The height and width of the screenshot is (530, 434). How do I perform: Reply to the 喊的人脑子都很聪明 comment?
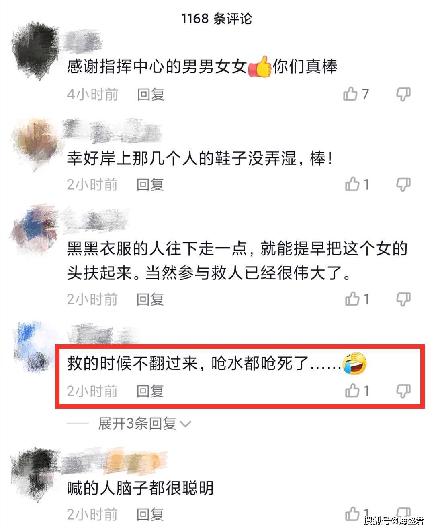click(x=150, y=514)
